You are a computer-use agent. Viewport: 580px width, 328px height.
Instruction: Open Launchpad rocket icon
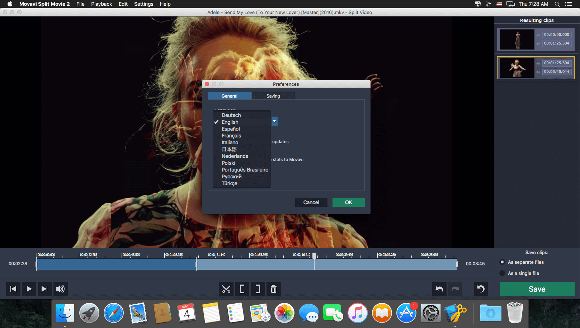pyautogui.click(x=89, y=313)
